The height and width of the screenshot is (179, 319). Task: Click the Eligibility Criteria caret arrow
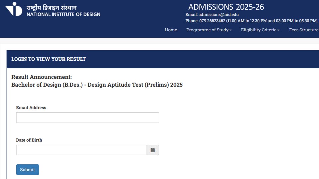point(278,30)
